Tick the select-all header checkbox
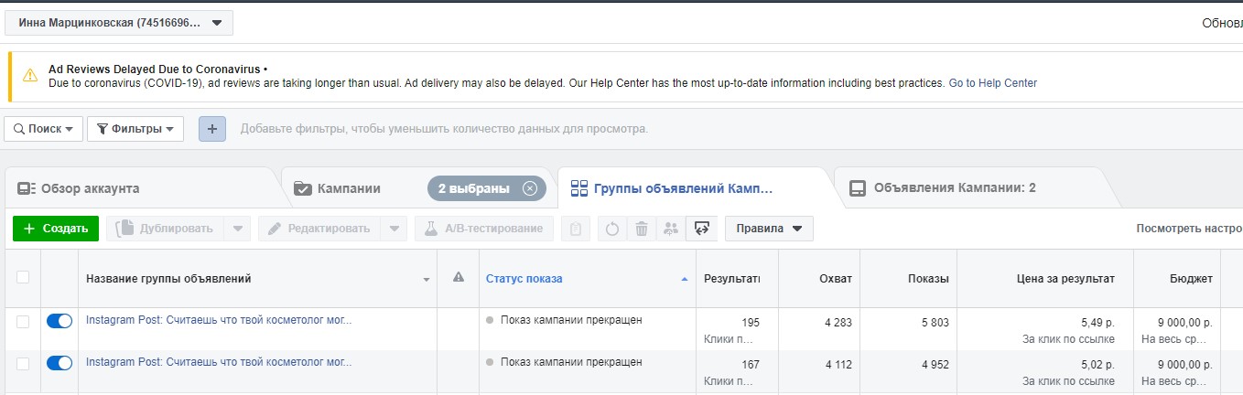Image resolution: width=1243 pixels, height=395 pixels. coord(23,277)
